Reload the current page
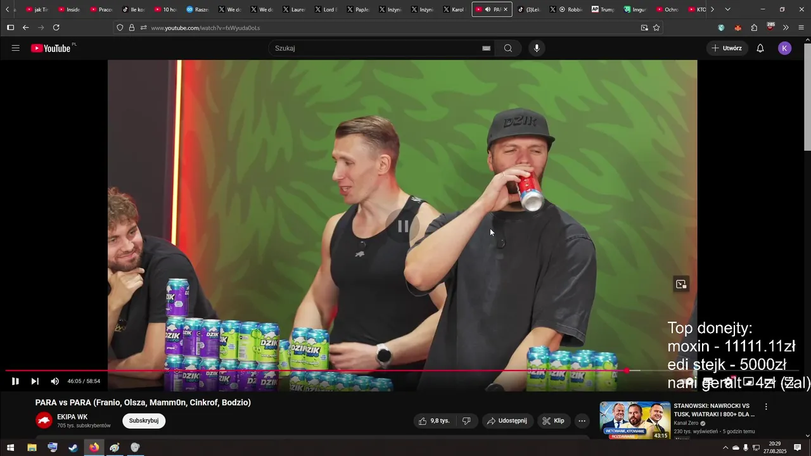The height and width of the screenshot is (456, 811). pos(56,27)
